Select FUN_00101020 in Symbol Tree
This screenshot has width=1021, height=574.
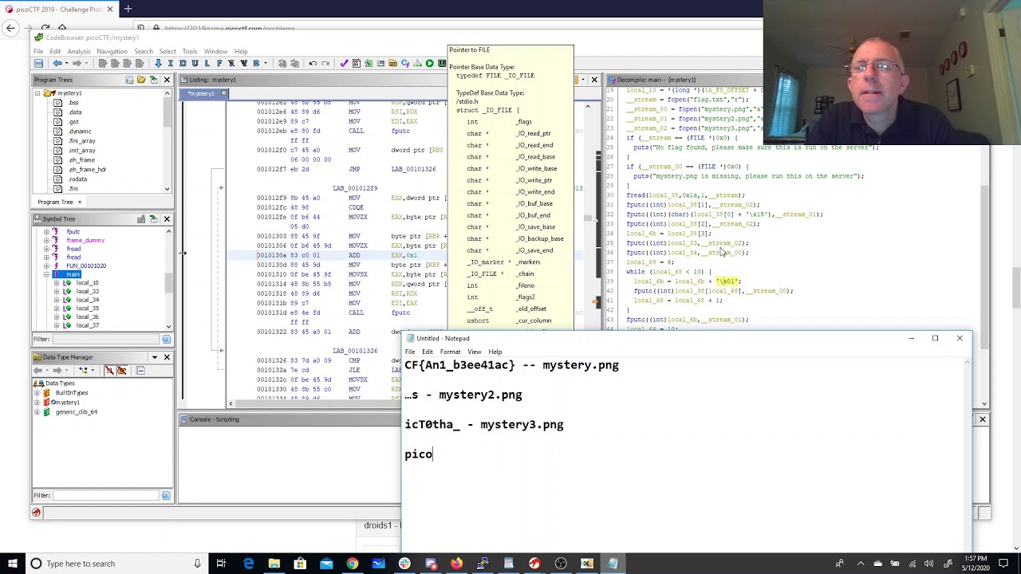[85, 265]
